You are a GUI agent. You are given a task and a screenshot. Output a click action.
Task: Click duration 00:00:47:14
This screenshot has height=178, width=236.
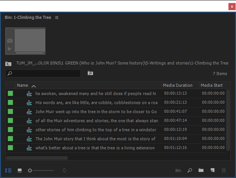pyautogui.click(x=175, y=120)
